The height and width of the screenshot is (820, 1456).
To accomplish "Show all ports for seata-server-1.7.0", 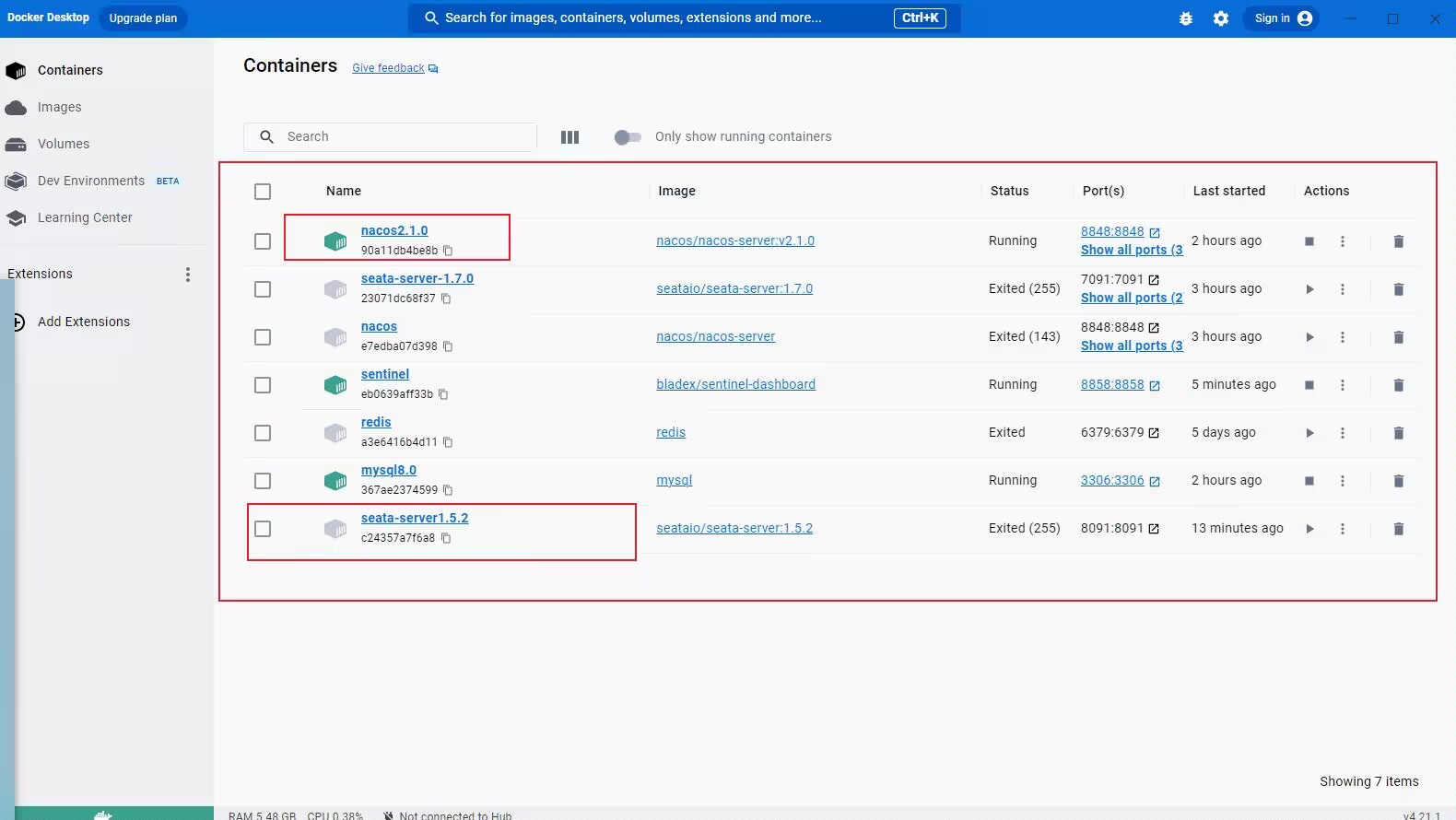I will [x=1132, y=298].
